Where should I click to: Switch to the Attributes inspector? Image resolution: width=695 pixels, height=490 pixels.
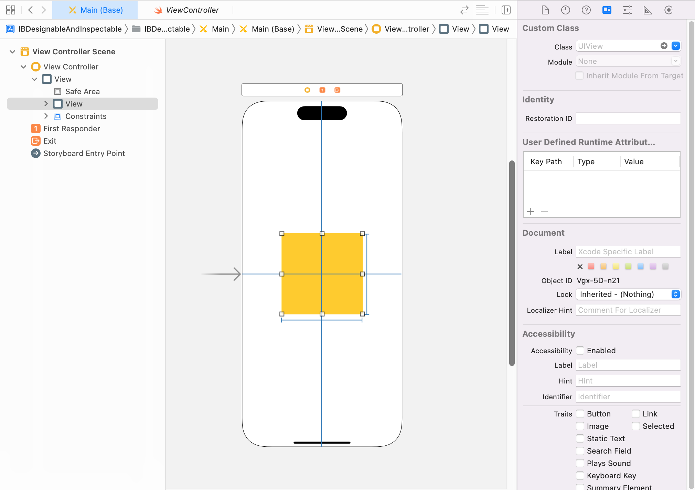(628, 10)
